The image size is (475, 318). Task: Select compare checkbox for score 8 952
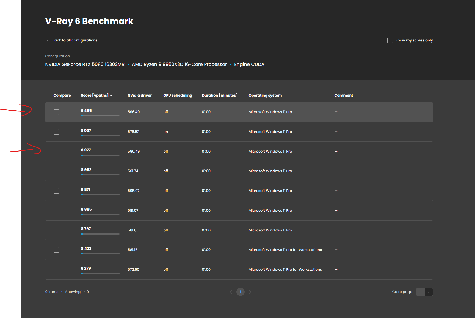[x=56, y=171]
